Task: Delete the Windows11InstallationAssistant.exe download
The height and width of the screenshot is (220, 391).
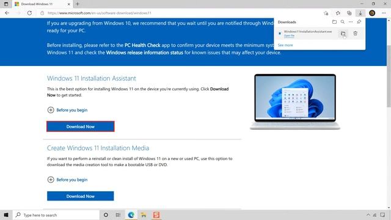Action: (356, 34)
